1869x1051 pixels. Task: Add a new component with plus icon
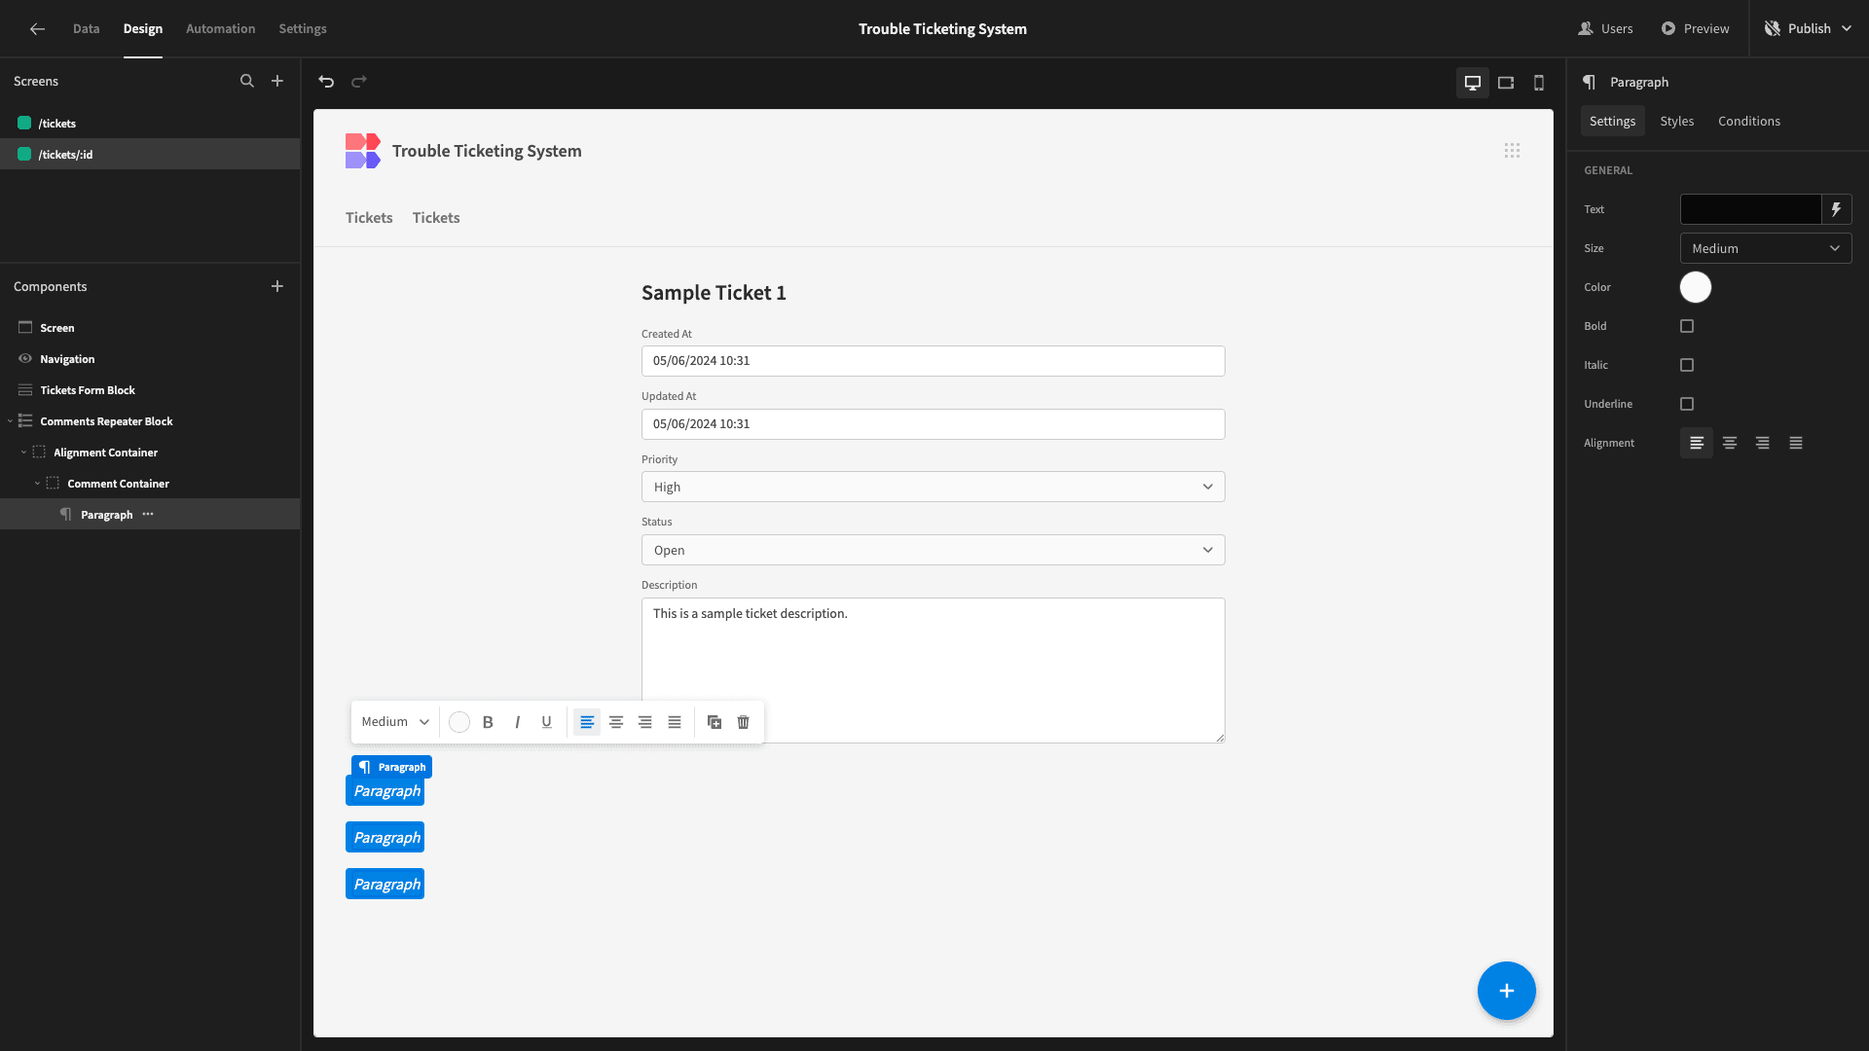click(x=277, y=286)
